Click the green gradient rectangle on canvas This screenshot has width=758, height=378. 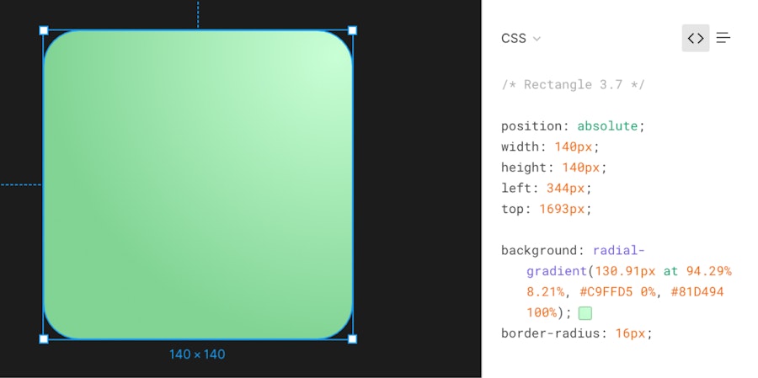pos(198,184)
